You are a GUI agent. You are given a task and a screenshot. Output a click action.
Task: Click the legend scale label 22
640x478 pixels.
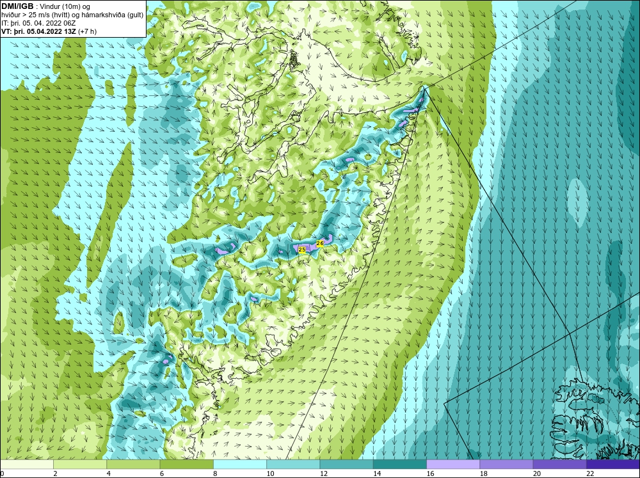pyautogui.click(x=590, y=474)
